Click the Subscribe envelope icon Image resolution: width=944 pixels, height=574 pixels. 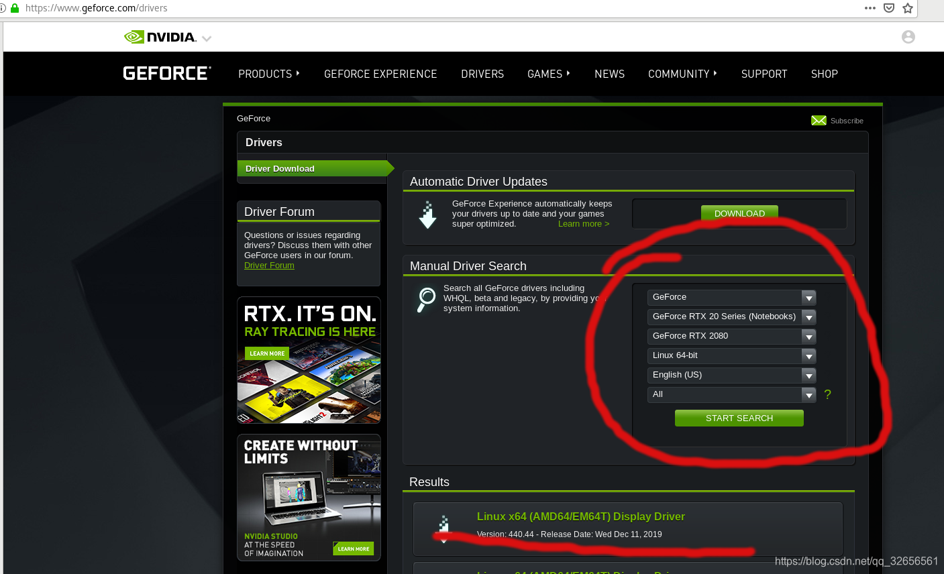click(x=819, y=121)
